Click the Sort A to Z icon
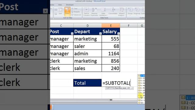 point(56,10)
